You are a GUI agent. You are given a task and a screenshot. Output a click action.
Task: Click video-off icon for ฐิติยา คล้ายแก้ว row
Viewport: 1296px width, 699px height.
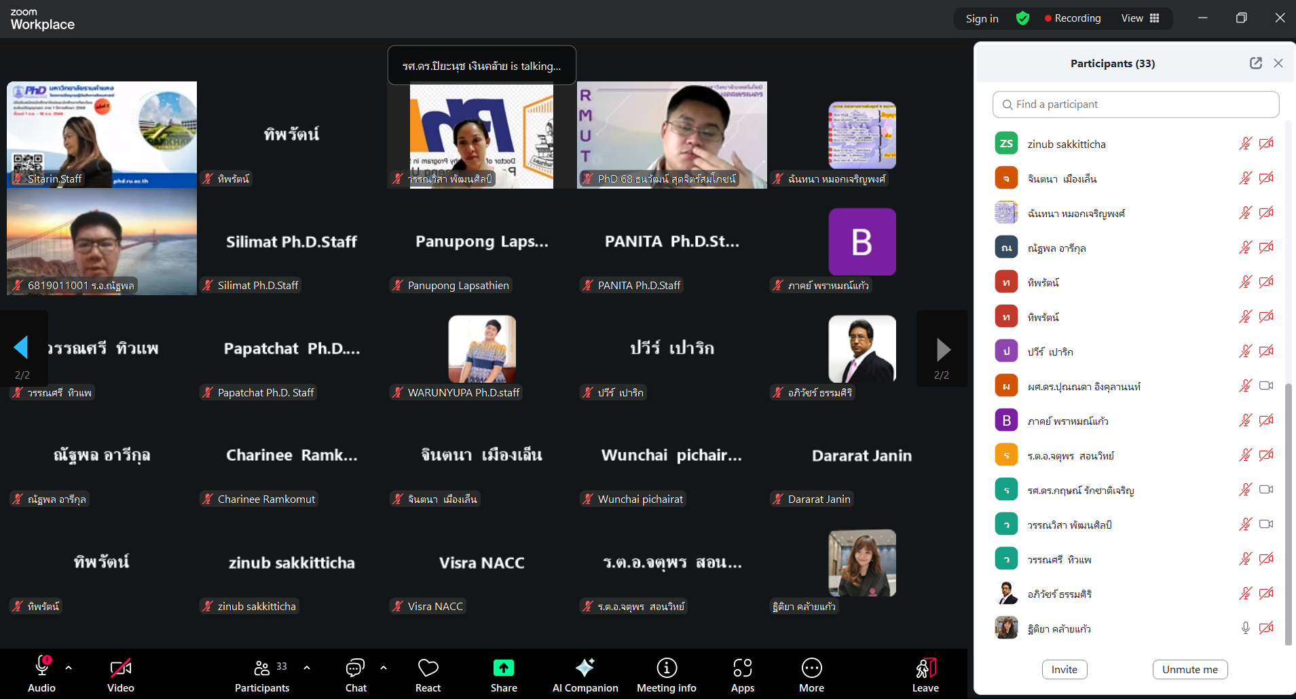1266,628
